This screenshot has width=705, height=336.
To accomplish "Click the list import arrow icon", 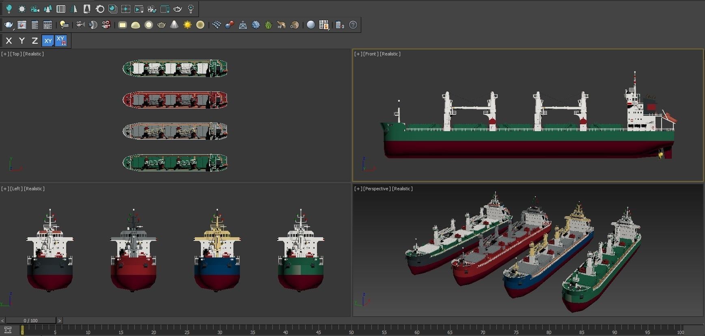I will (340, 25).
